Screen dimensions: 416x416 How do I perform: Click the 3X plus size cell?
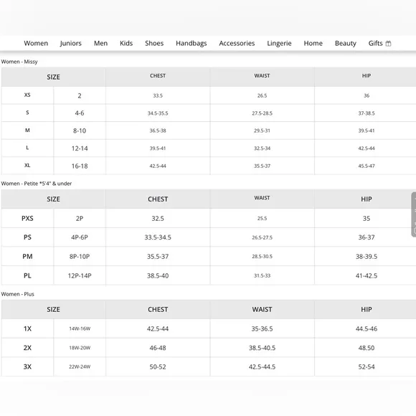pyautogui.click(x=27, y=367)
